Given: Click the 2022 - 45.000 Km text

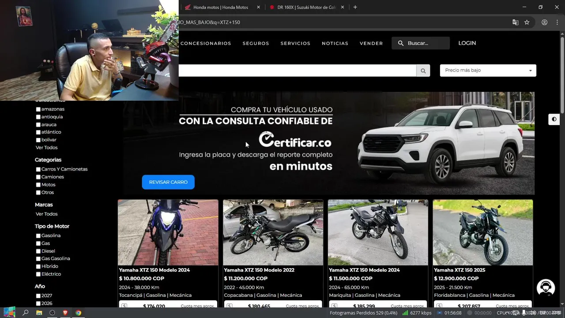Looking at the screenshot, I should [x=244, y=287].
